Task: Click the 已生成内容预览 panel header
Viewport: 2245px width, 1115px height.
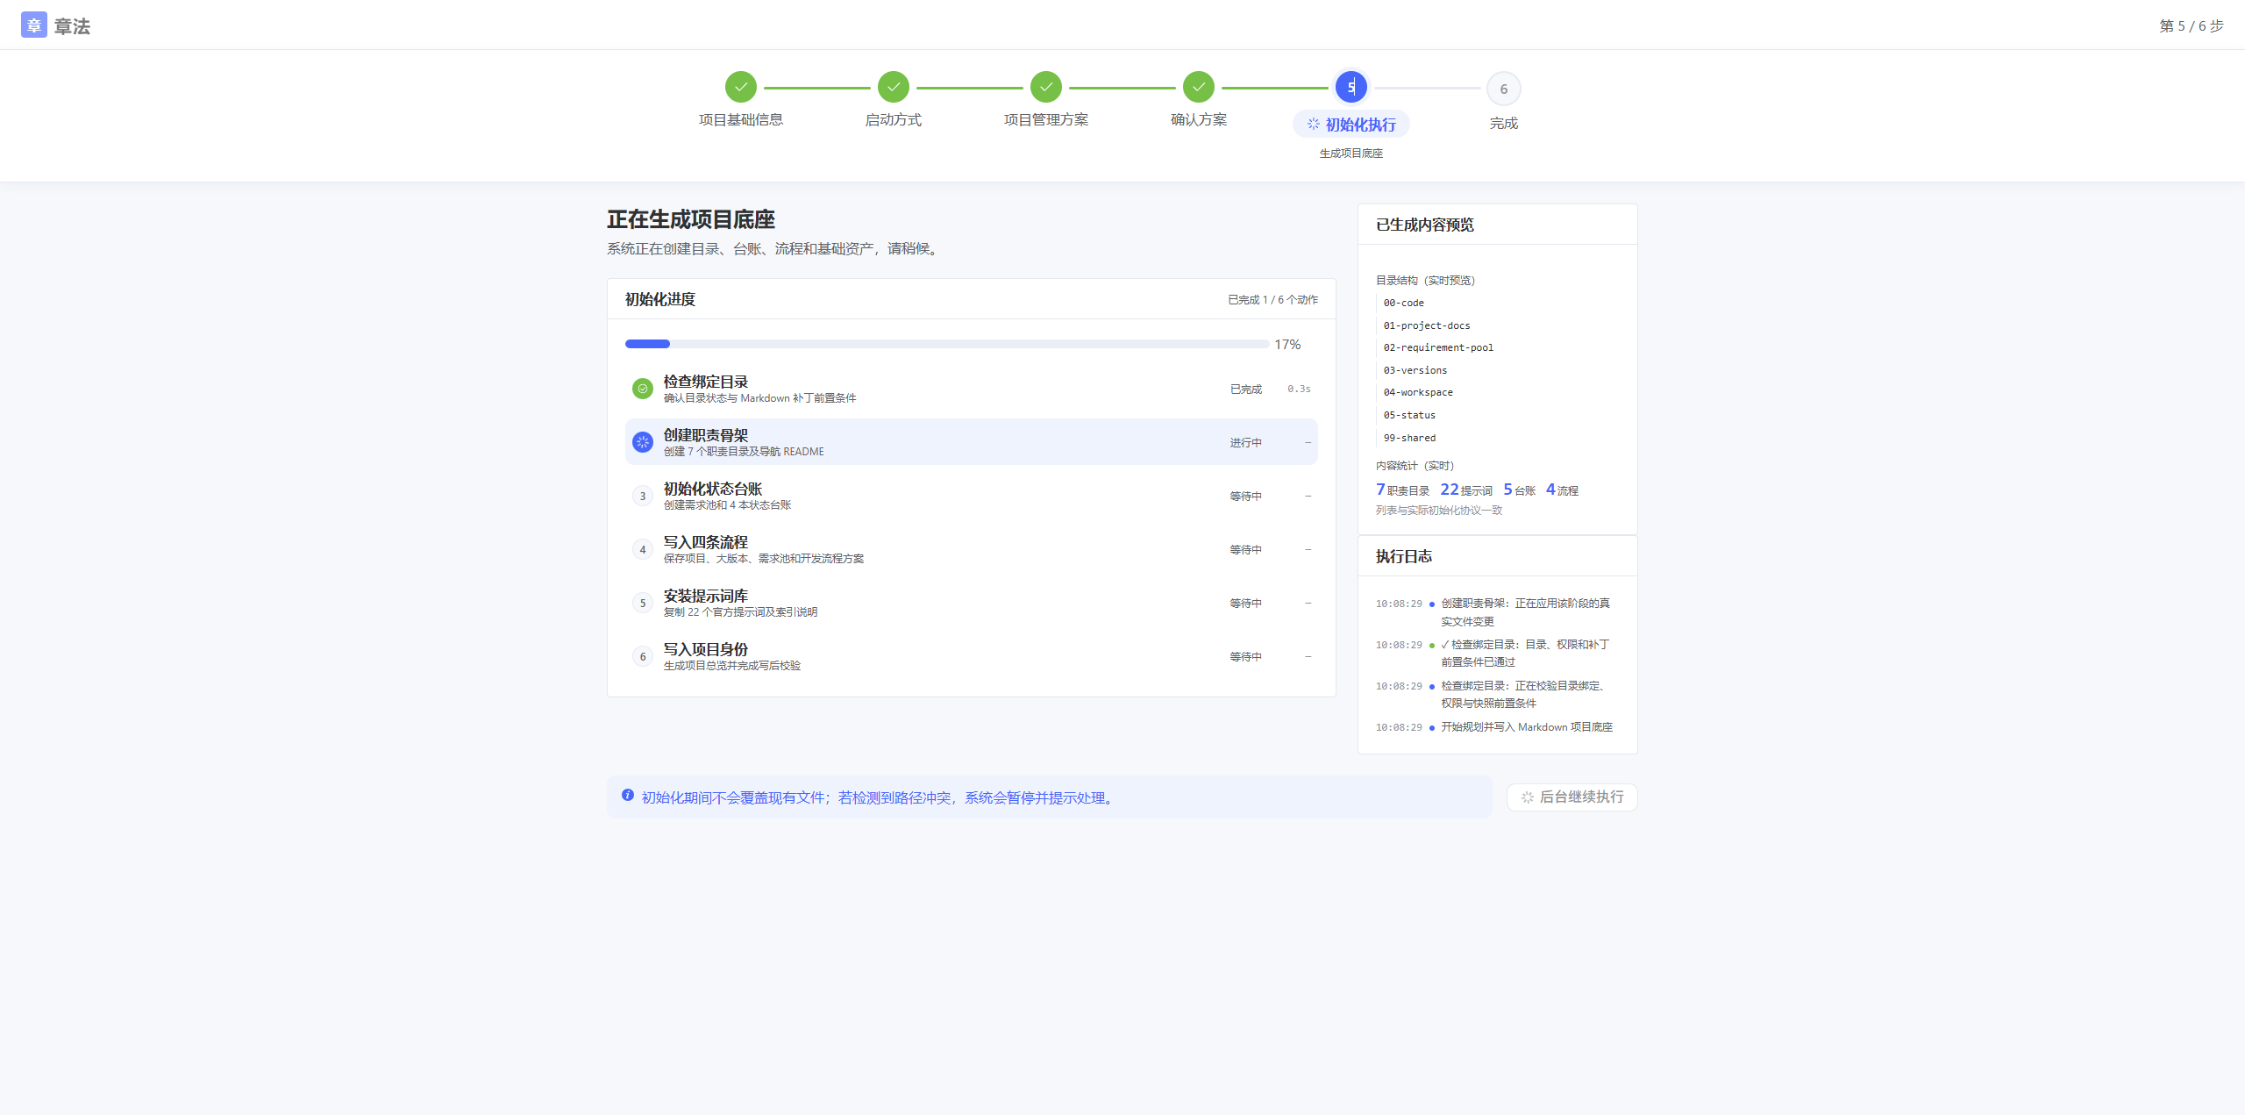Action: coord(1497,225)
